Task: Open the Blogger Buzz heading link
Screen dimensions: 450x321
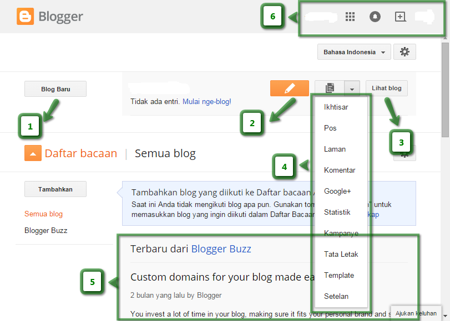Action: point(221,249)
